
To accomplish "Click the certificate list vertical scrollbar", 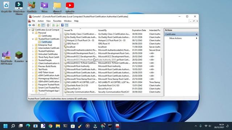I will [x=162, y=66].
